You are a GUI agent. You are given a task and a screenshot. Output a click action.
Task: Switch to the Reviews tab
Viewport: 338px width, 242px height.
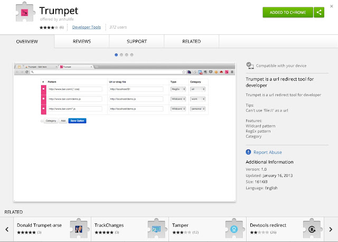pos(82,41)
